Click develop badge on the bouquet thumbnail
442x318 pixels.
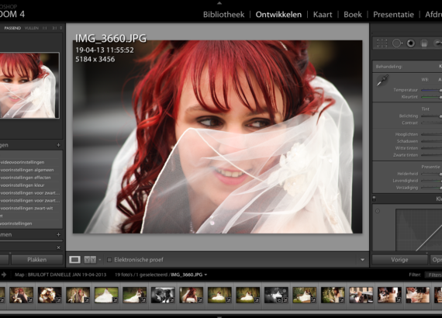tap(58, 300)
